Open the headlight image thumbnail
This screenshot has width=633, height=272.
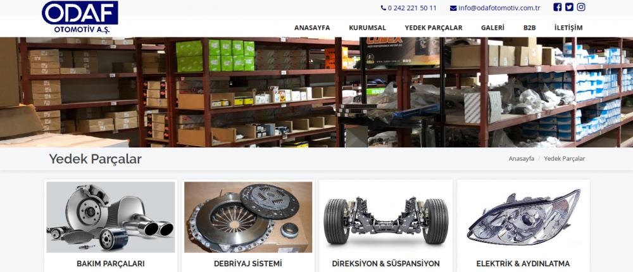(x=523, y=217)
